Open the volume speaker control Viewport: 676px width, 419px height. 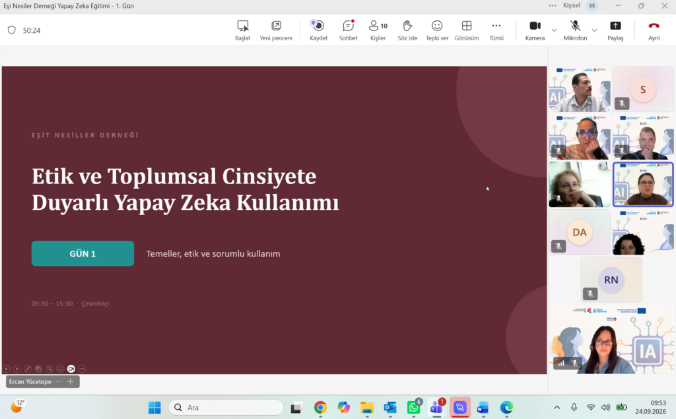point(606,407)
